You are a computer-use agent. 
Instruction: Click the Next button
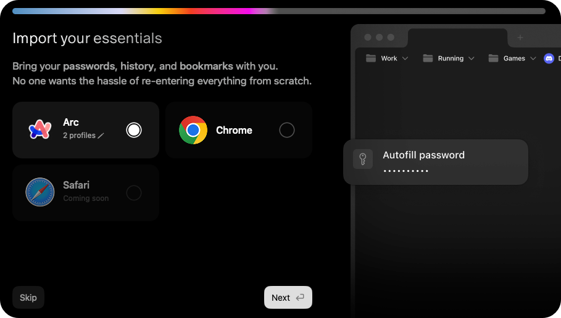pyautogui.click(x=288, y=297)
